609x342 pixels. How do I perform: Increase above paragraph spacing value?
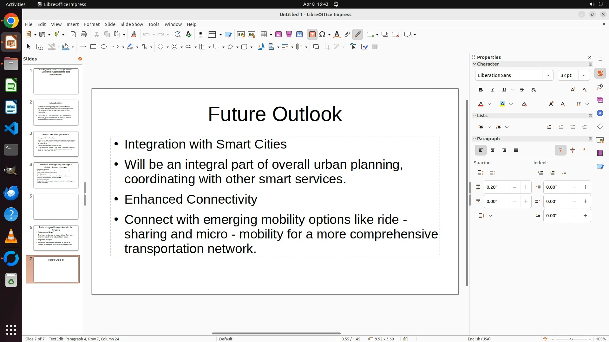[x=526, y=187]
